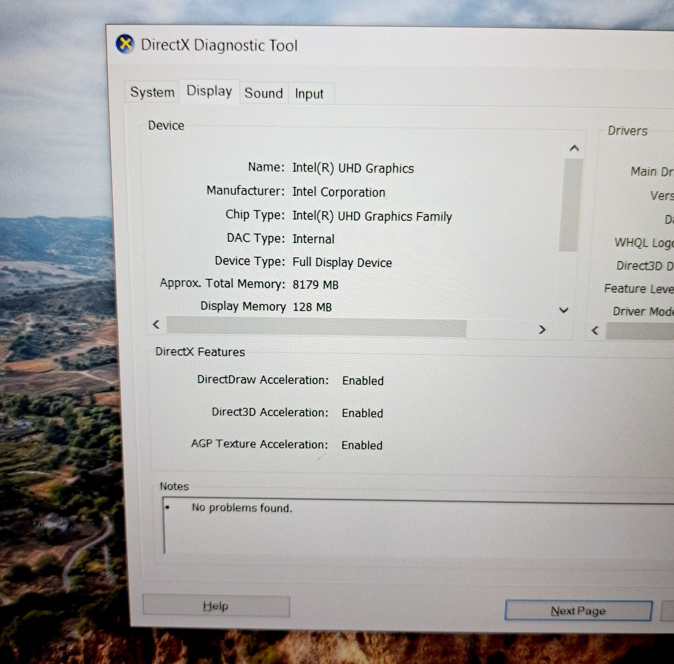This screenshot has width=674, height=664.
Task: Click the Direct3D Acceleration 'Enabled' value
Action: (x=362, y=413)
